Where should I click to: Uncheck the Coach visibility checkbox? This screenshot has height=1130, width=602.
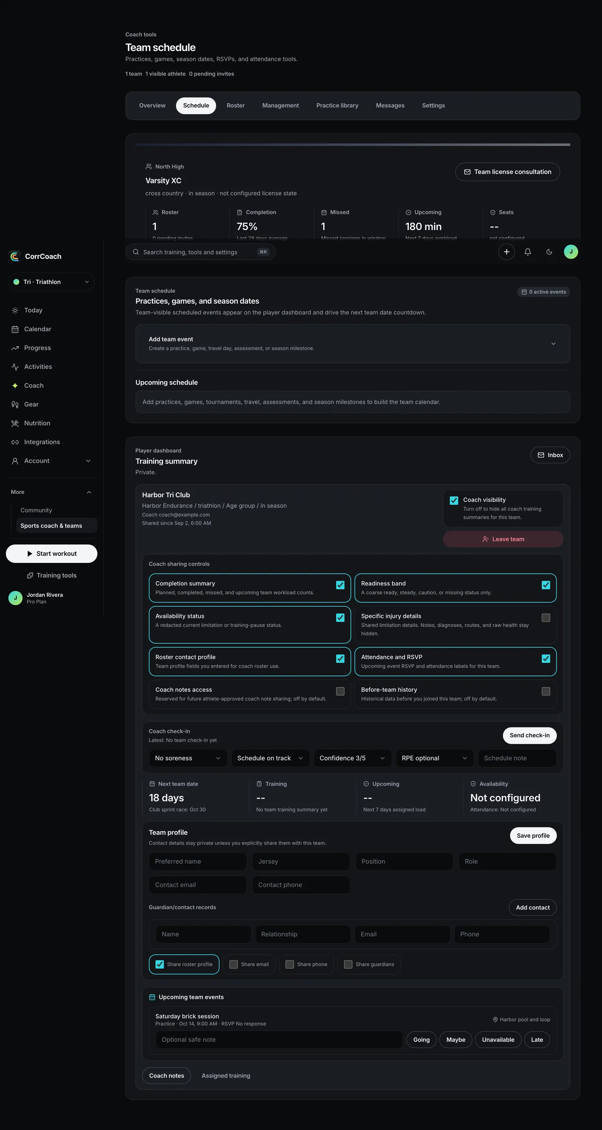[x=454, y=501]
